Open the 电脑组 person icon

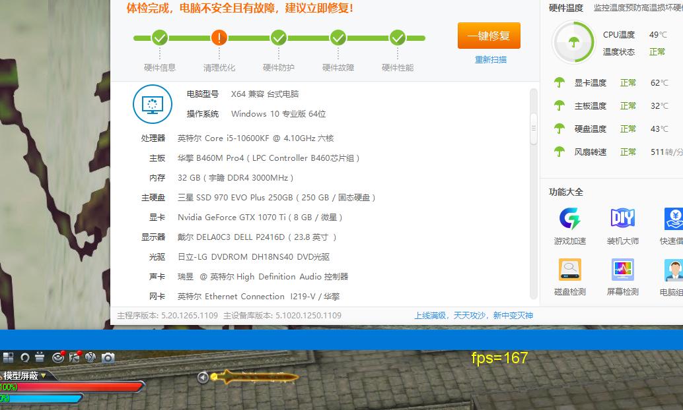click(674, 270)
